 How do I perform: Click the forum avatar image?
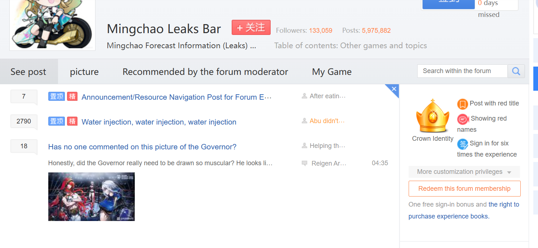(53, 24)
